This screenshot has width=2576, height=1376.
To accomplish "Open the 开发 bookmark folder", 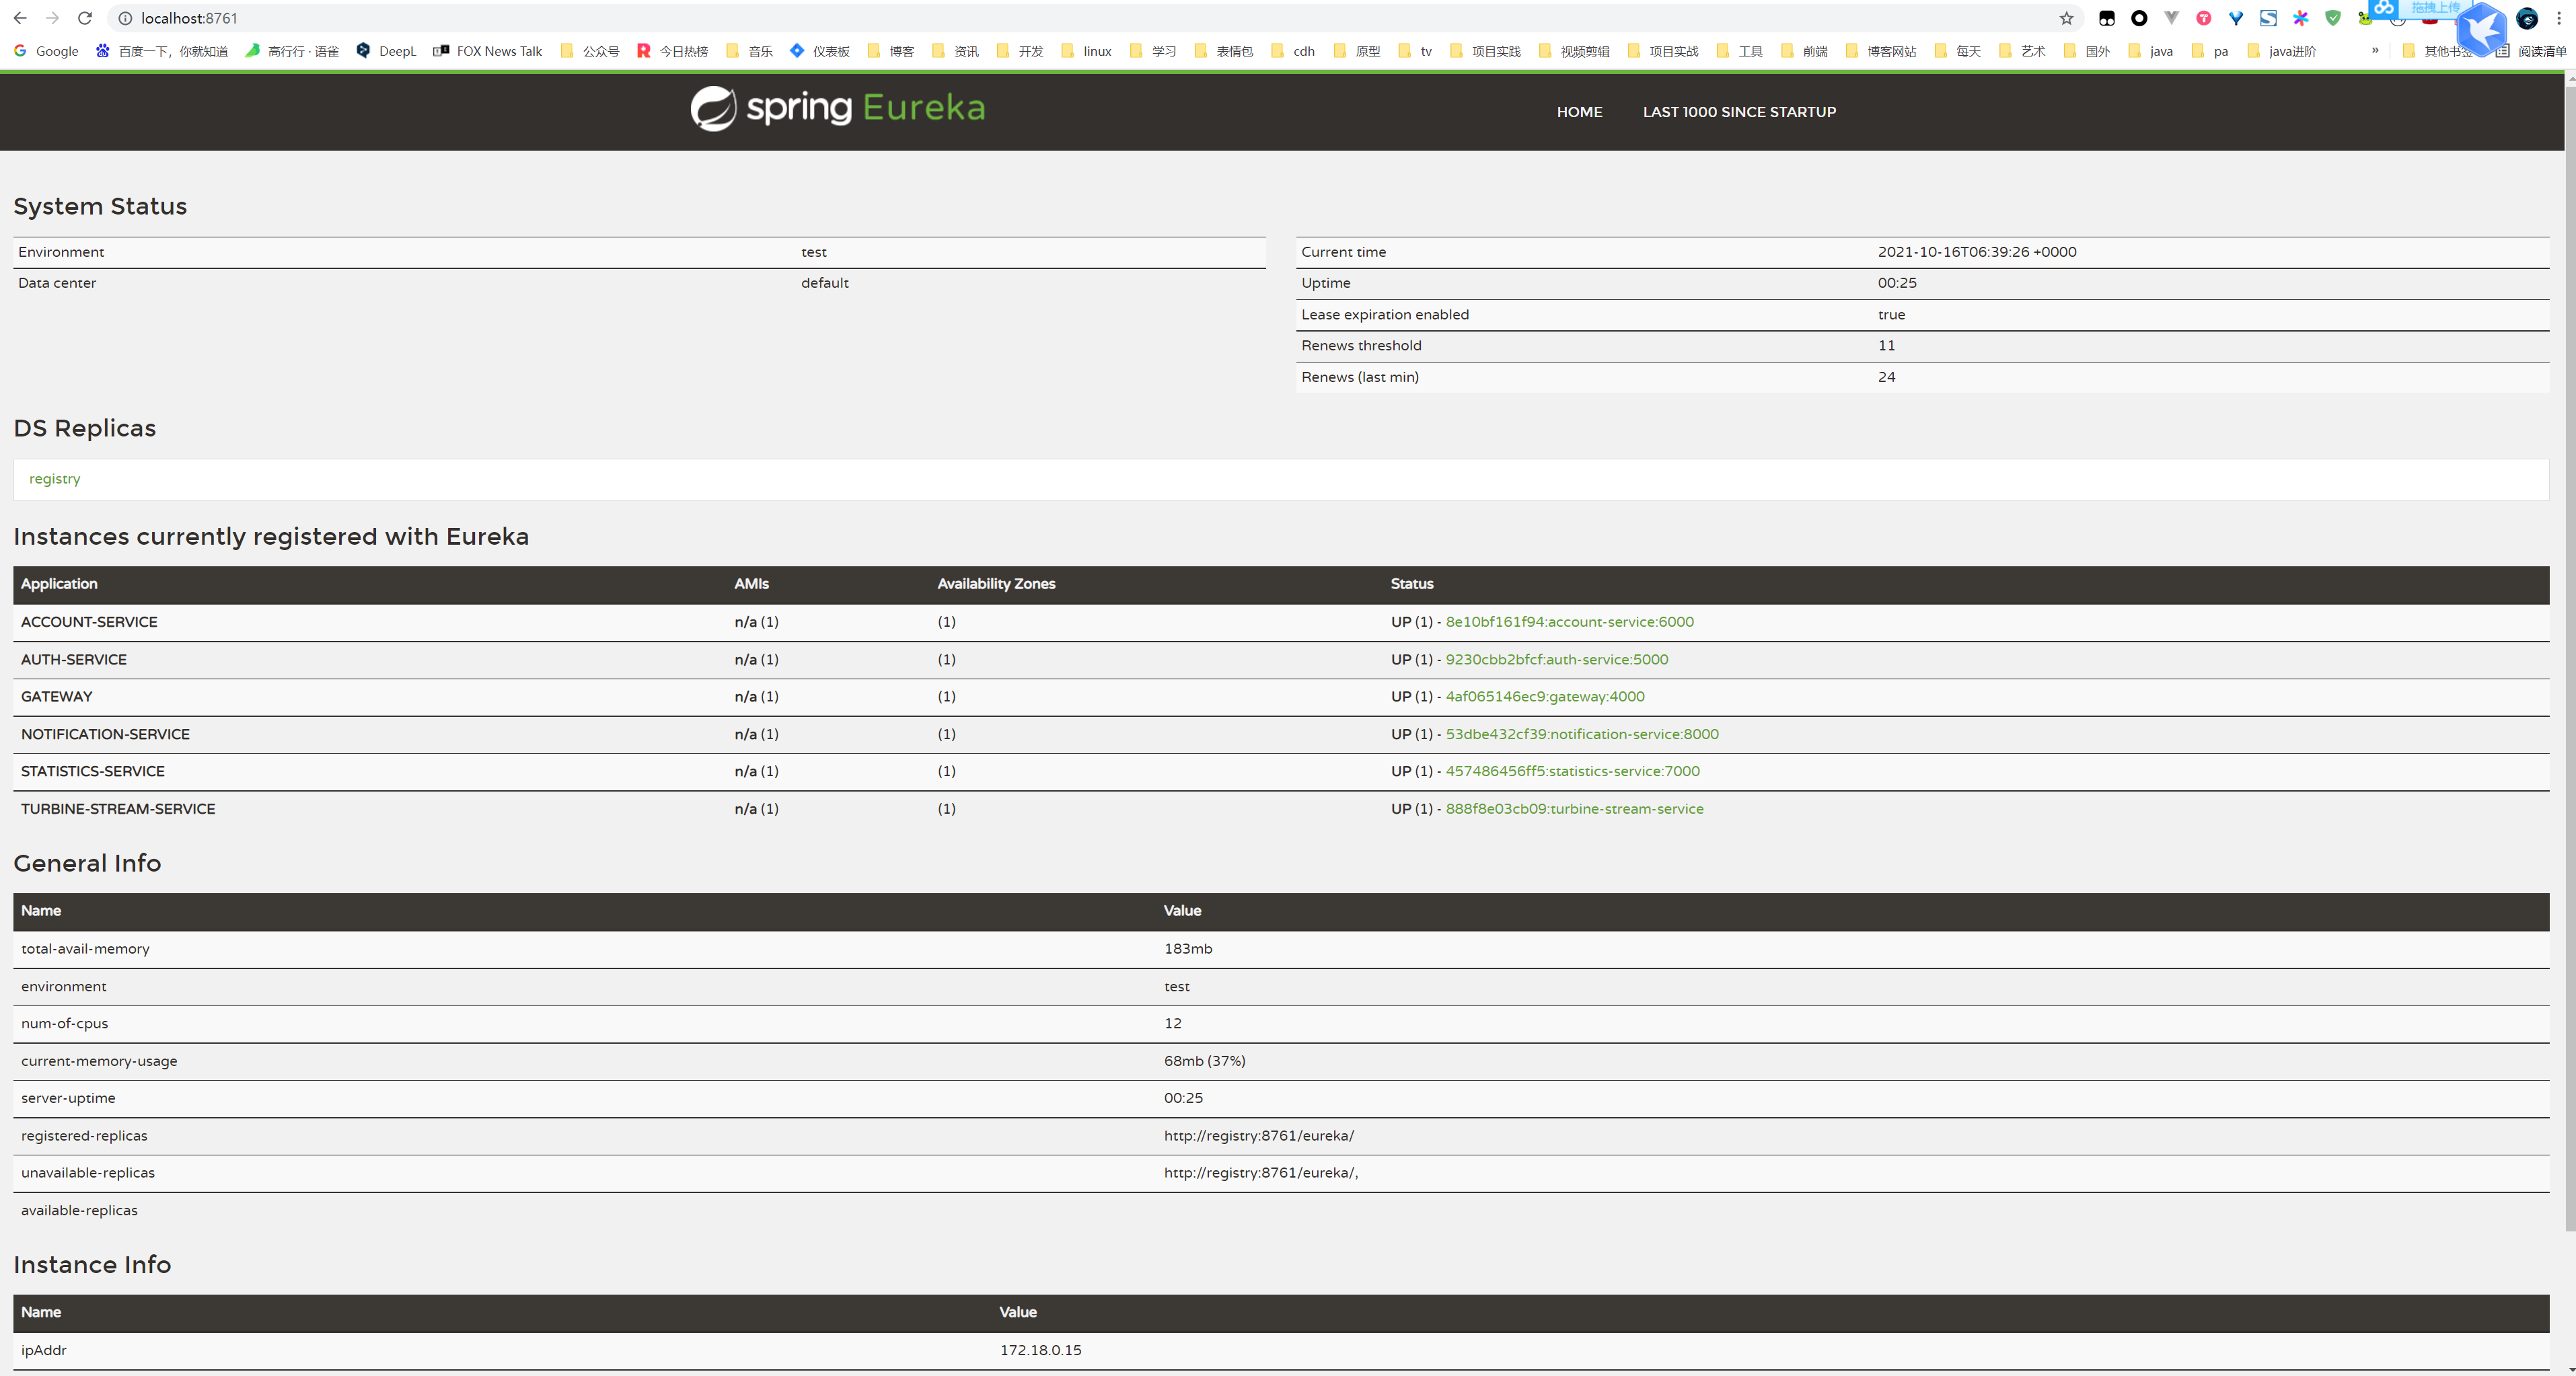I will pos(1020,51).
